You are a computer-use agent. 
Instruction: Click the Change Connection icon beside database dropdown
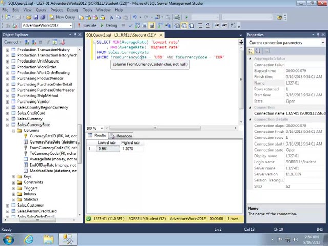pyautogui.click(x=15, y=26)
